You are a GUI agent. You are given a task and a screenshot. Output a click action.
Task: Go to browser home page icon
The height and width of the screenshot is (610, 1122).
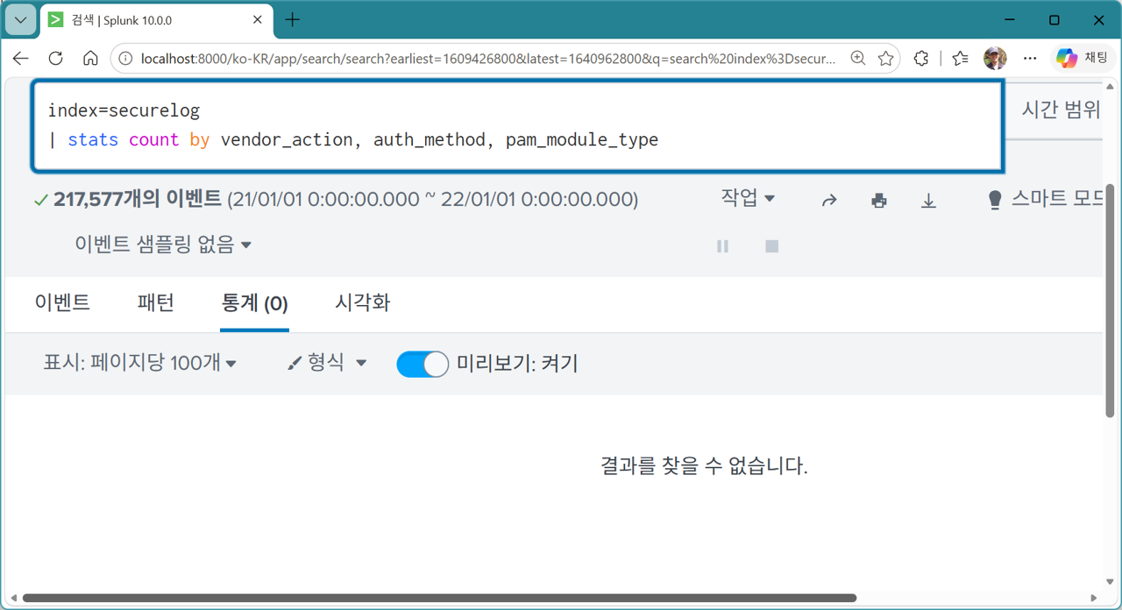(x=90, y=58)
